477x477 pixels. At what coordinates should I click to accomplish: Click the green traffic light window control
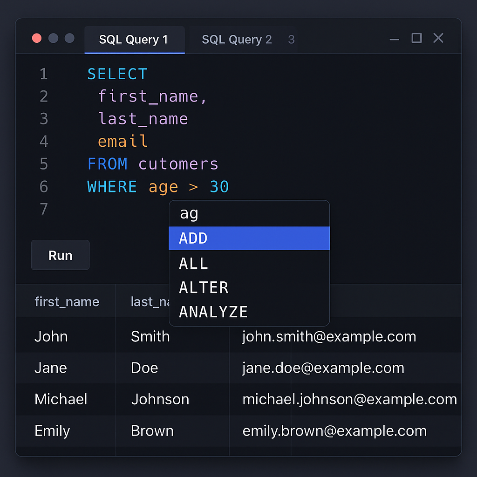69,39
